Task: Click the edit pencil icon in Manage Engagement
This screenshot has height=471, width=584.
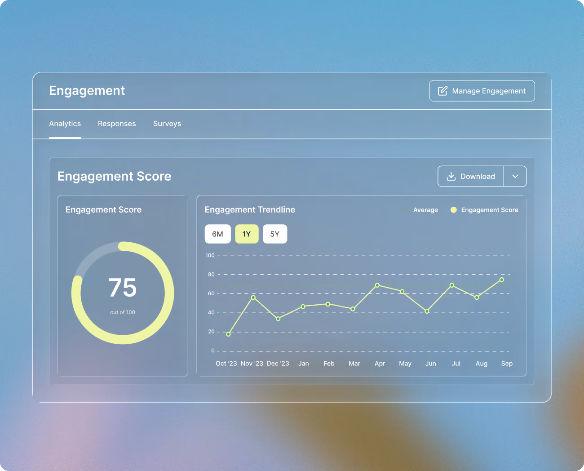Action: 442,91
